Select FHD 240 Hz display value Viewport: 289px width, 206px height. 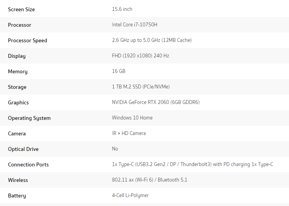[141, 55]
